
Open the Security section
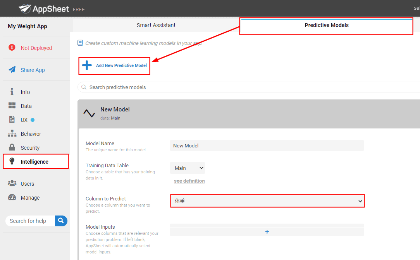[30, 148]
